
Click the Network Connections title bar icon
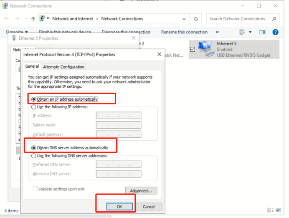(5, 6)
